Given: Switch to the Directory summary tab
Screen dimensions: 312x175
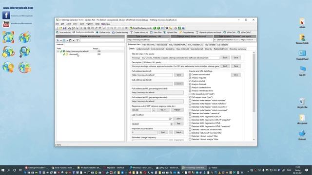Looking at the screenshot, I should coord(238,49).
